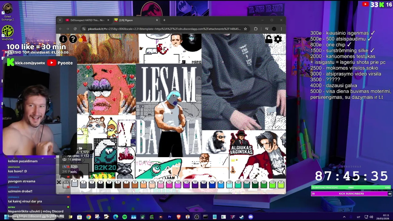This screenshot has height=221, width=393.
Task: Open Microsoft Edge from the taskbar
Action: pos(115,217)
